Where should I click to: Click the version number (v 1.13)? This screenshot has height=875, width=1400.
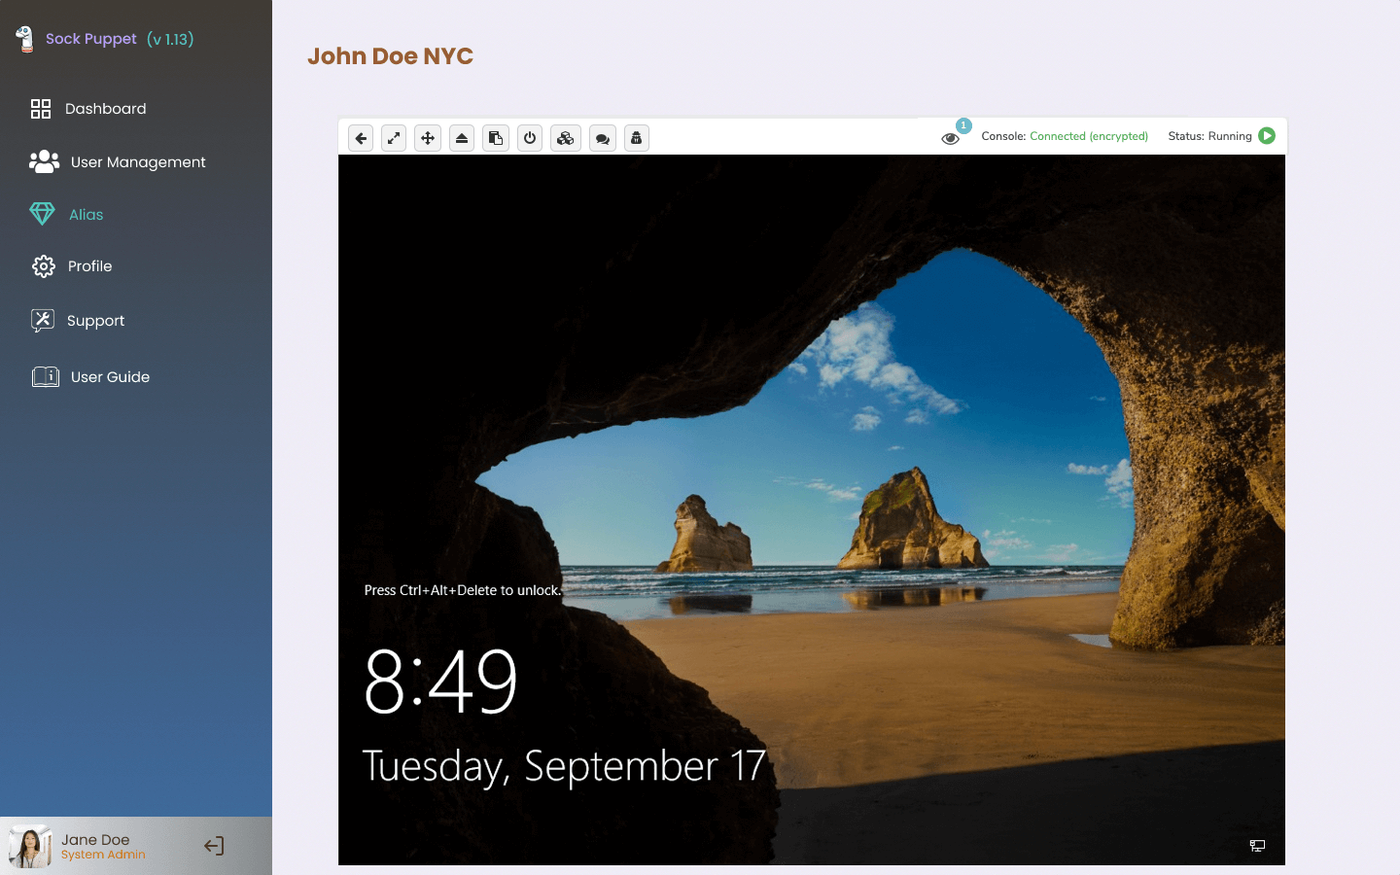tap(170, 39)
